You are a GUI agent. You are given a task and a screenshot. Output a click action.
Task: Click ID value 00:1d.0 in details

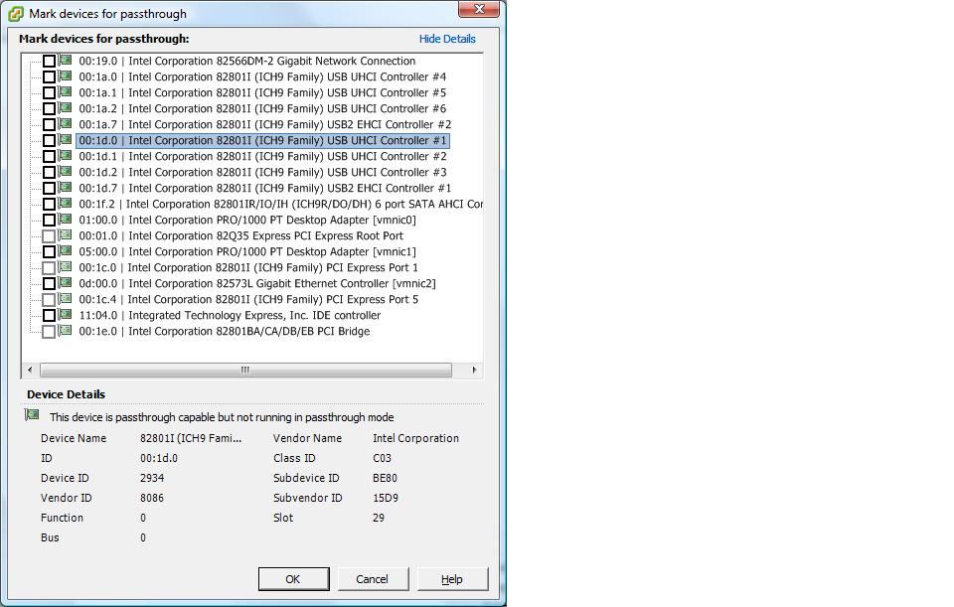pos(159,458)
